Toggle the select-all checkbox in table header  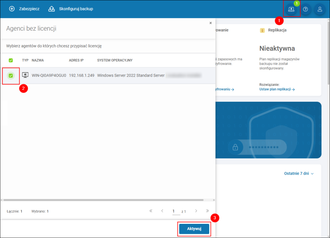pyautogui.click(x=11, y=60)
